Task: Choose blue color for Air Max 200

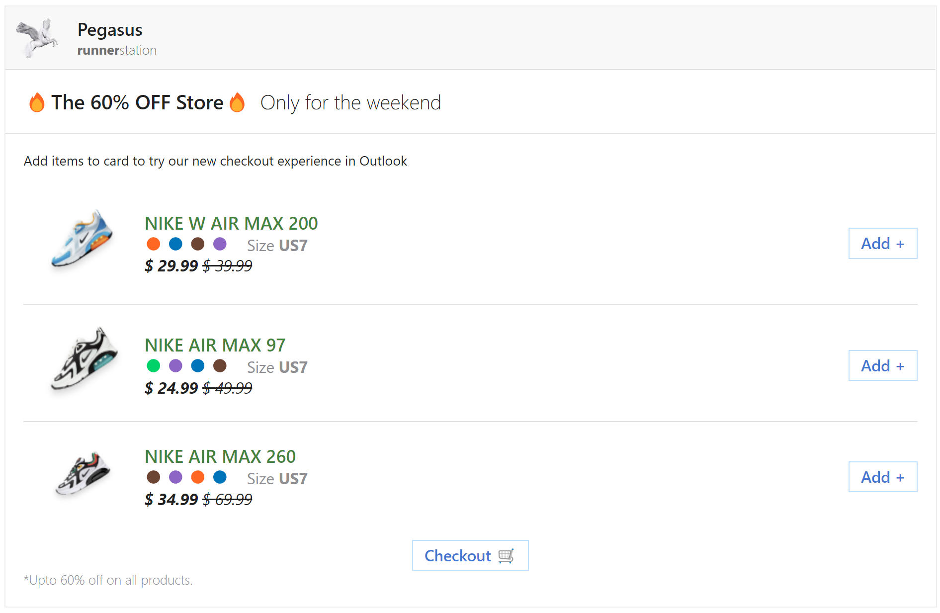Action: click(x=175, y=244)
